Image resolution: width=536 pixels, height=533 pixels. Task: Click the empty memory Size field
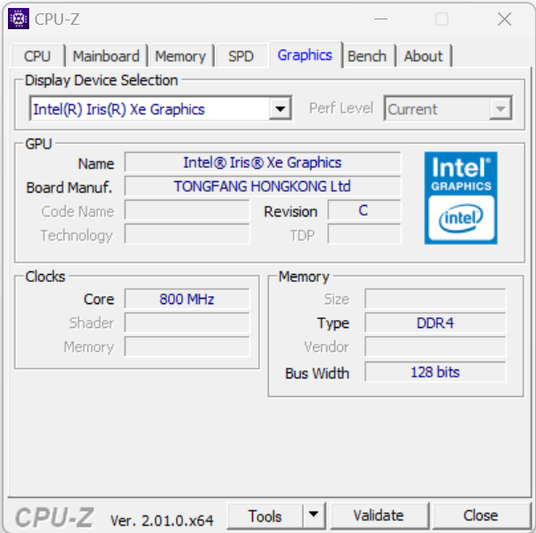435,299
